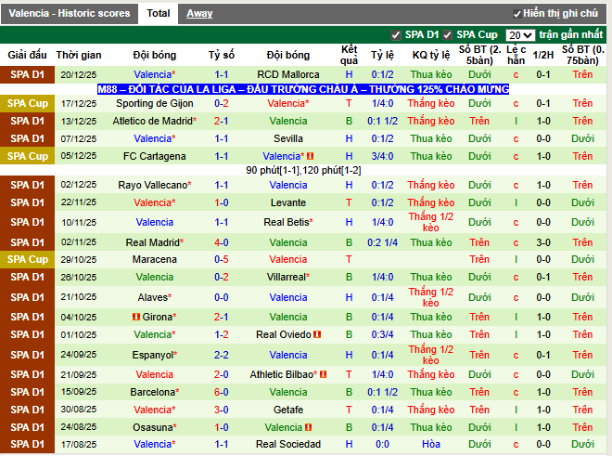Click odds 0:3/4 in Real Oviedo row
This screenshot has width=612, height=456.
(x=382, y=334)
